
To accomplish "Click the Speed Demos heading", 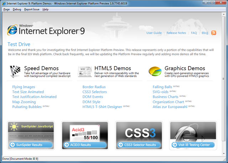I will pos(41,68).
